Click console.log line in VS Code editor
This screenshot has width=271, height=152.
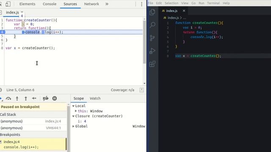207,37
